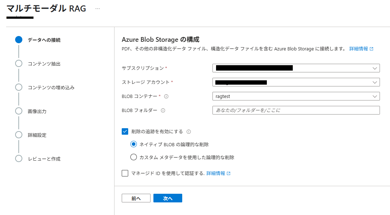The width and height of the screenshot is (390, 215).
Task: Click the BLOB フォルダー field label
Action: point(139,111)
